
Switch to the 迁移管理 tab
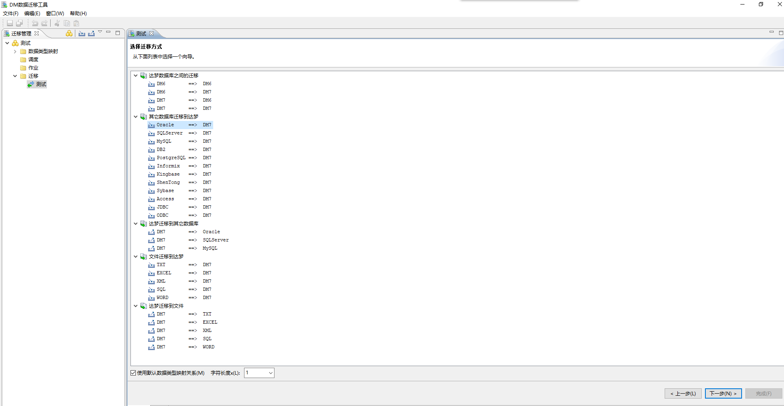(21, 33)
